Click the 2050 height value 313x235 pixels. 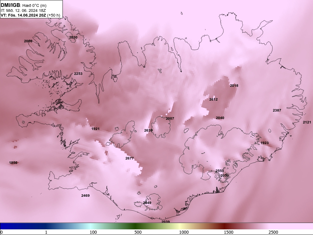click(x=225, y=175)
